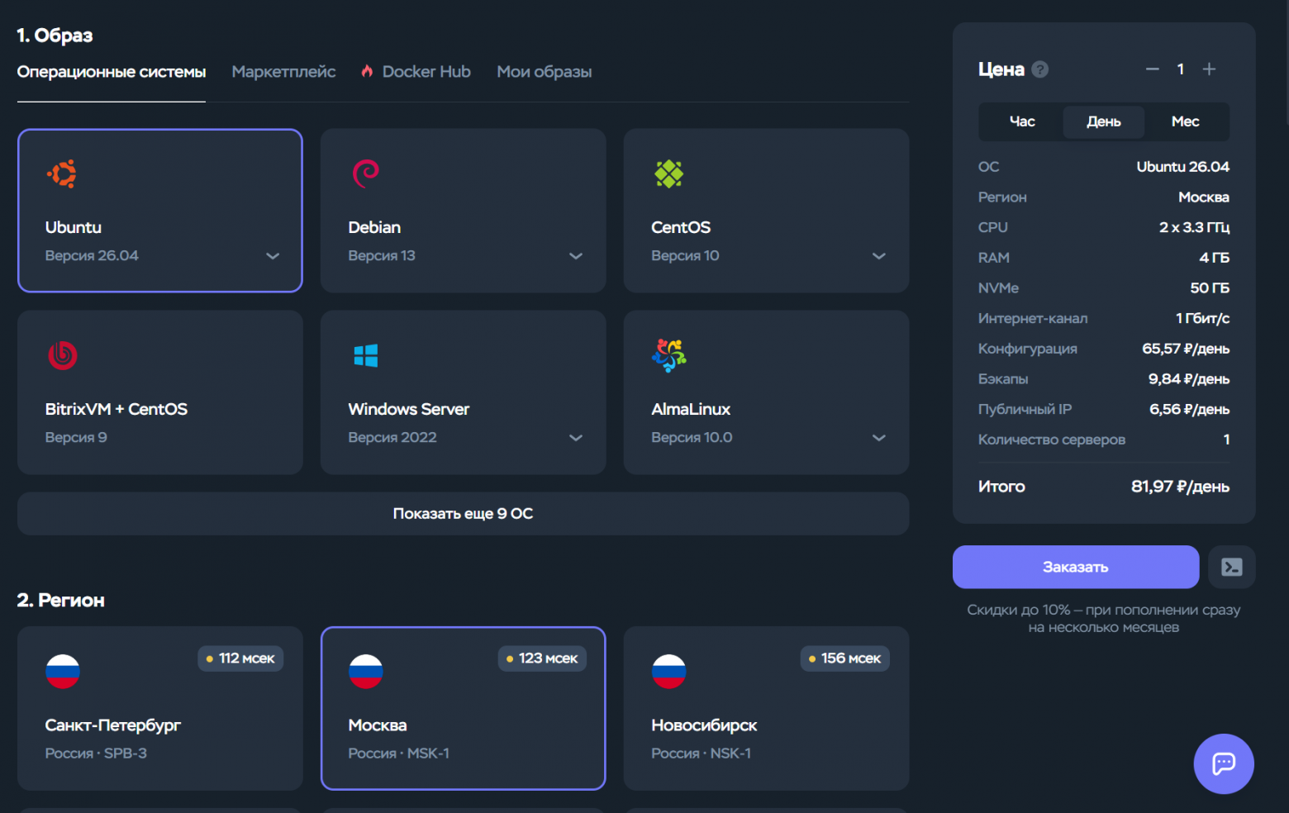Choose the Новосибирск NSK-1 region

pos(767,708)
